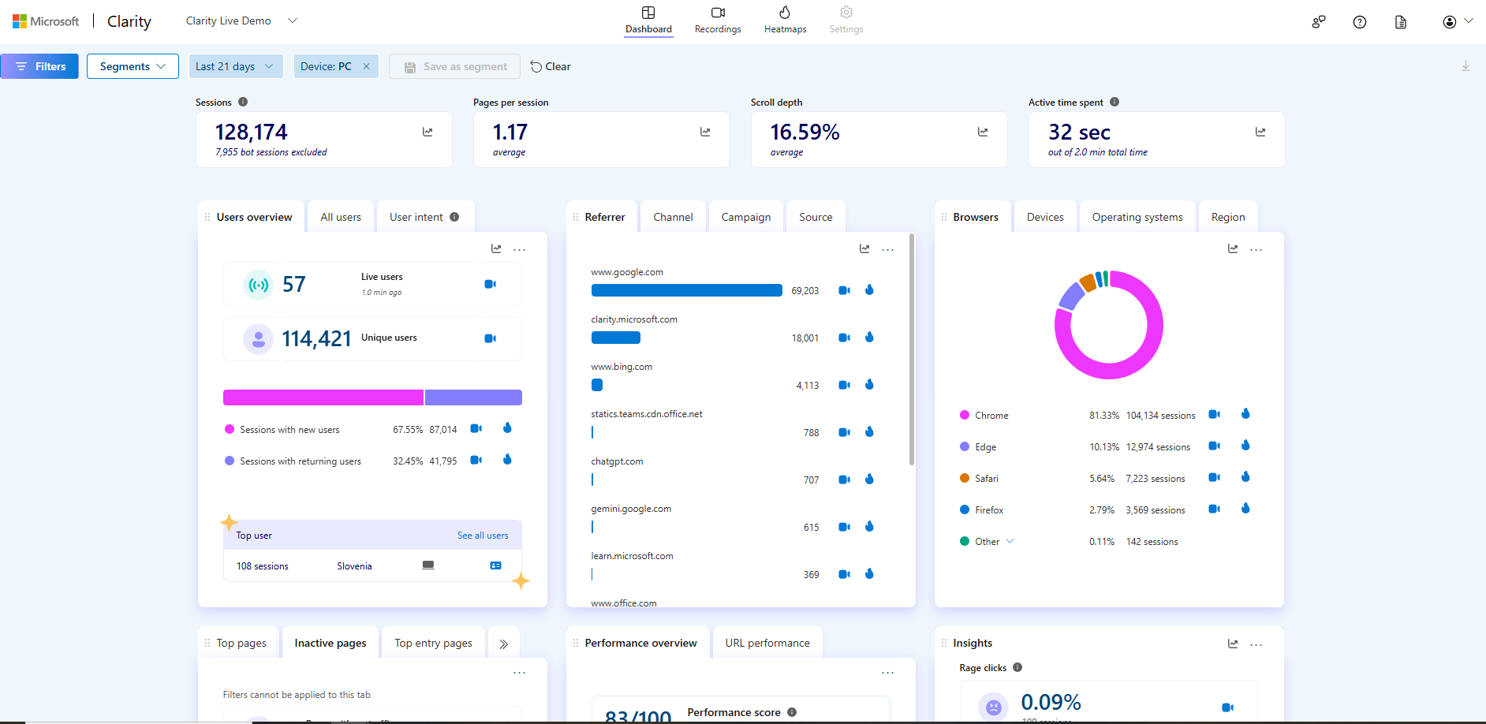
Task: Watch Chrome session recordings via camera icon
Action: [1214, 414]
